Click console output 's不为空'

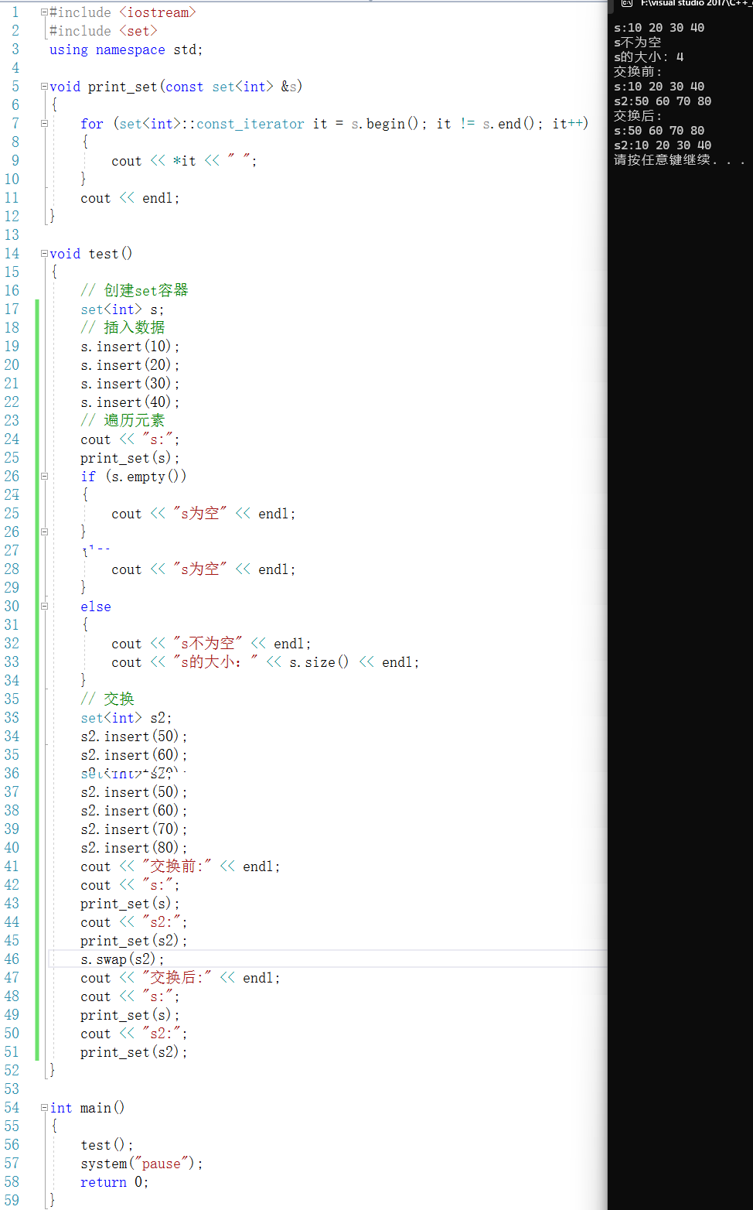[638, 43]
